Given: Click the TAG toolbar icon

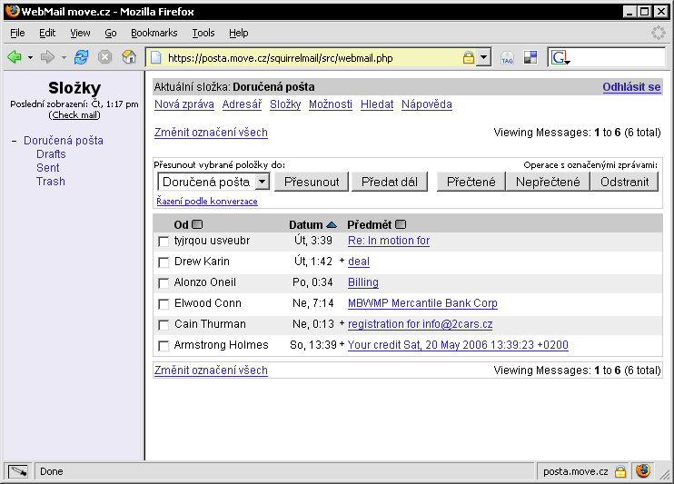Looking at the screenshot, I should [x=507, y=57].
